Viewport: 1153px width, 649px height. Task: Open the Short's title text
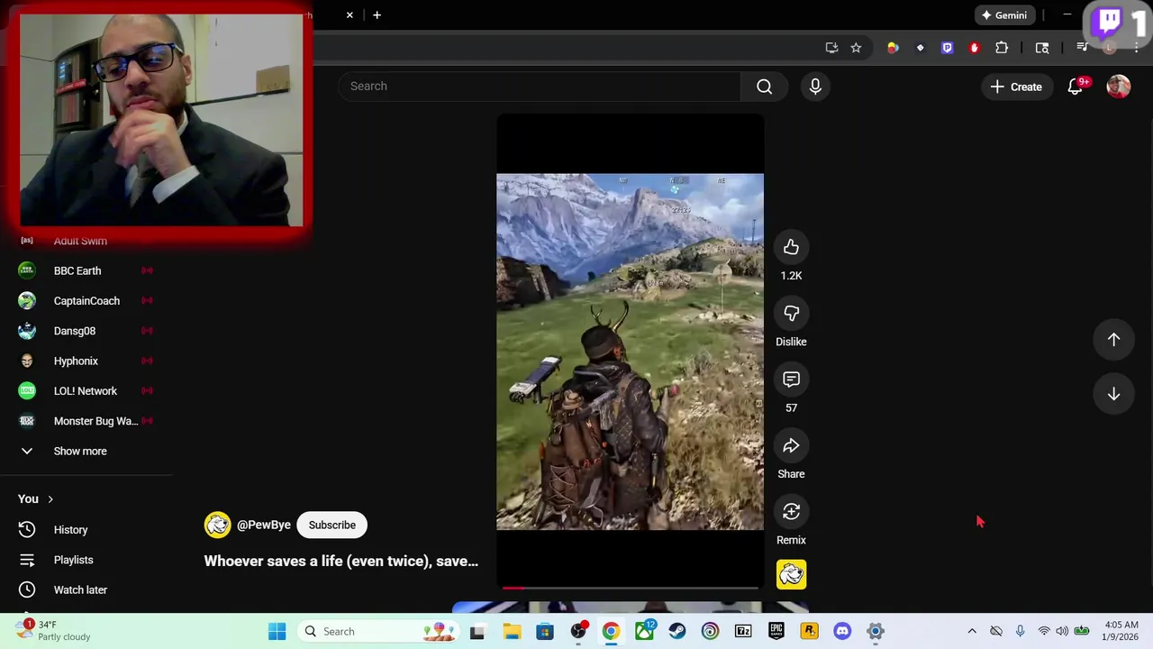340,561
